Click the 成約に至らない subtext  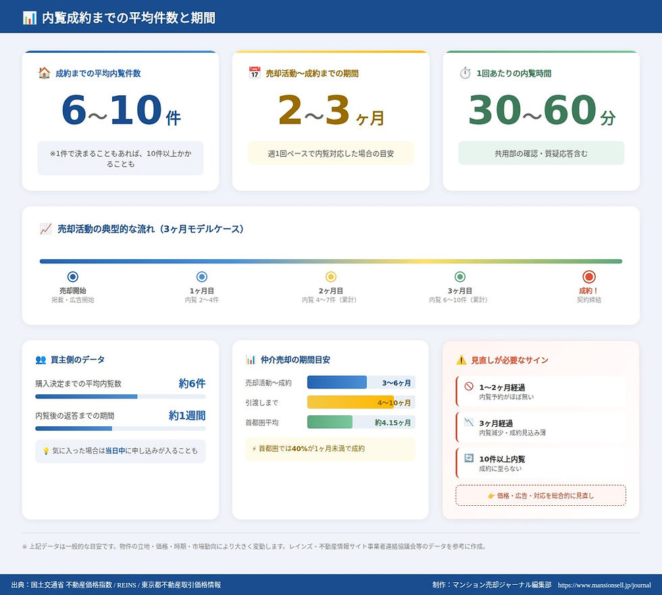(x=500, y=469)
